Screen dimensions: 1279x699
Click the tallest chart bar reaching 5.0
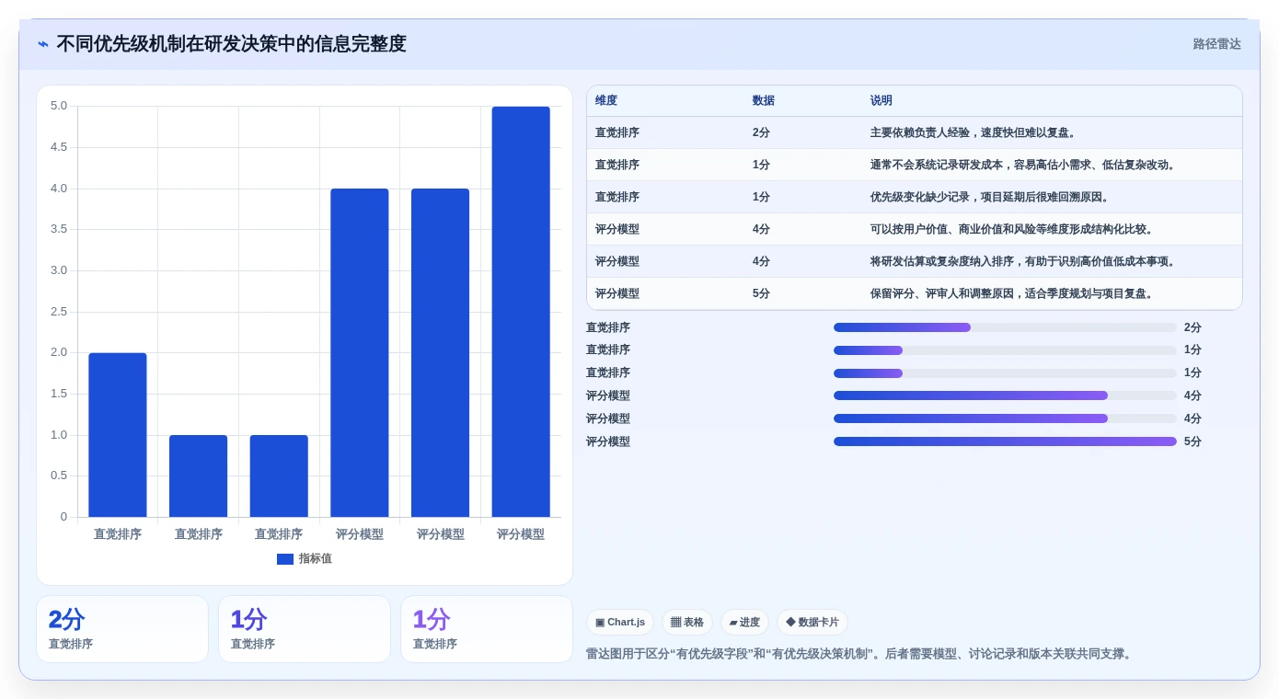pyautogui.click(x=521, y=312)
